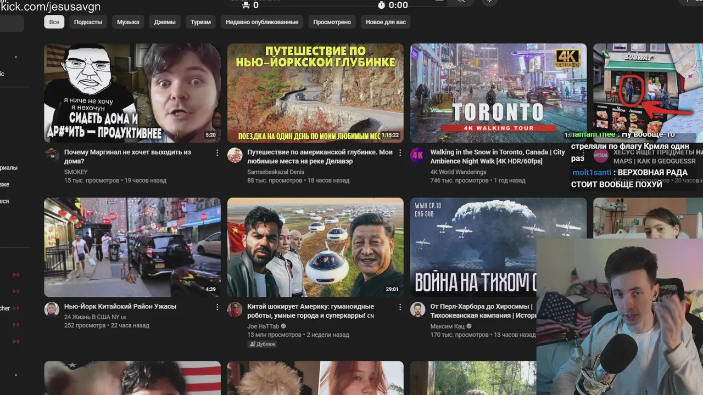Select the 'Недавно опубликованные' filter chip

pos(262,22)
